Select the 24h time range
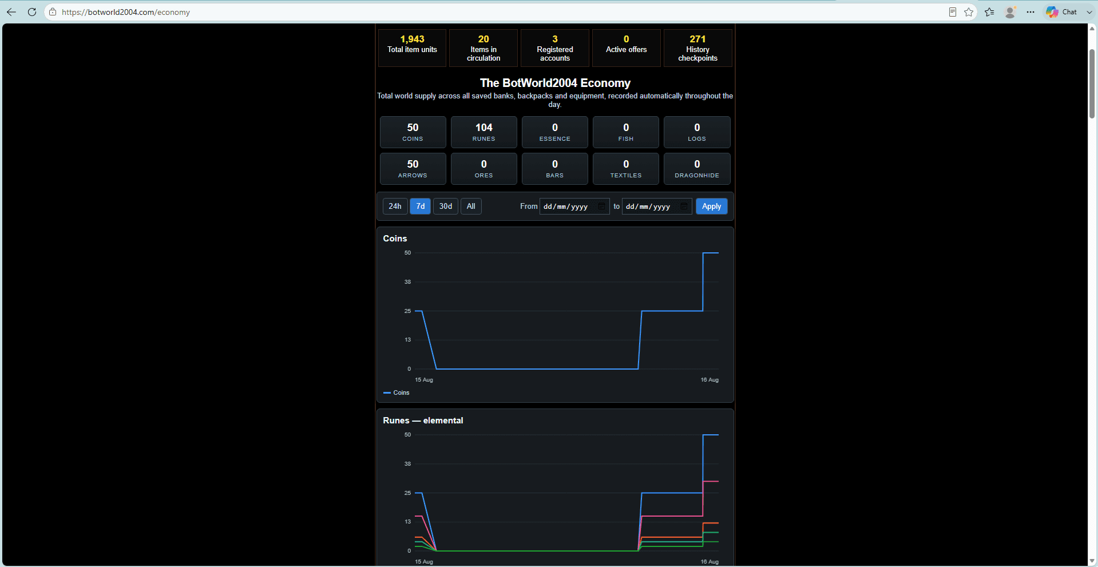Screen dimensions: 1098x567 click(x=395, y=207)
